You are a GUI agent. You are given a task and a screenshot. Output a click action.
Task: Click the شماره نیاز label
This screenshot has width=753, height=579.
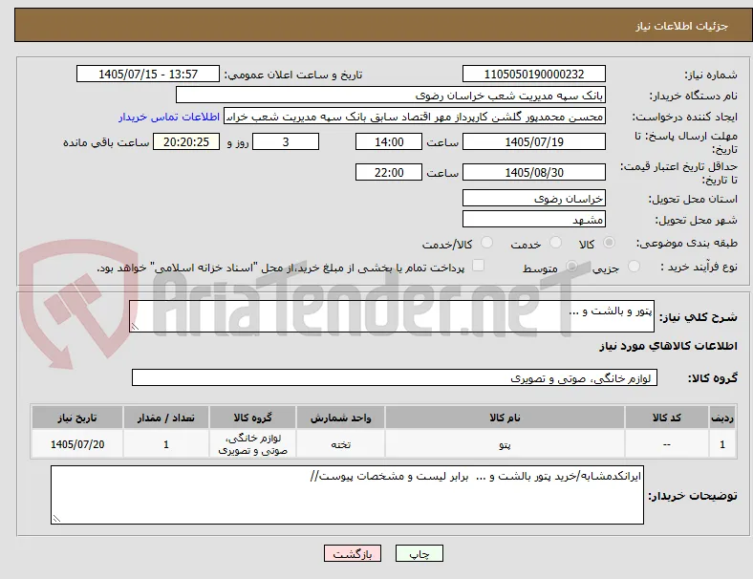711,75
